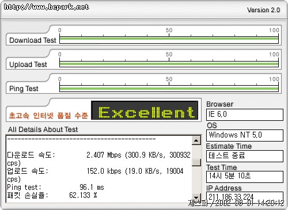Click the Upload Test label
This screenshot has width=288, height=210.
28,64
